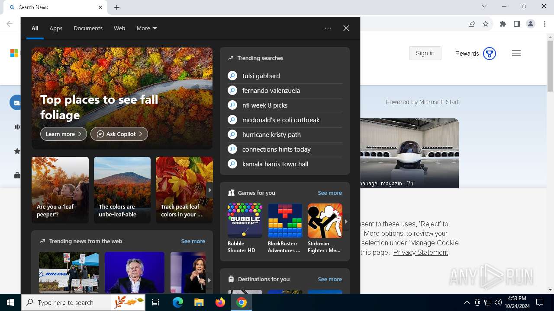Viewport: 554px width, 311px height.
Task: See more Games for you
Action: 330,193
